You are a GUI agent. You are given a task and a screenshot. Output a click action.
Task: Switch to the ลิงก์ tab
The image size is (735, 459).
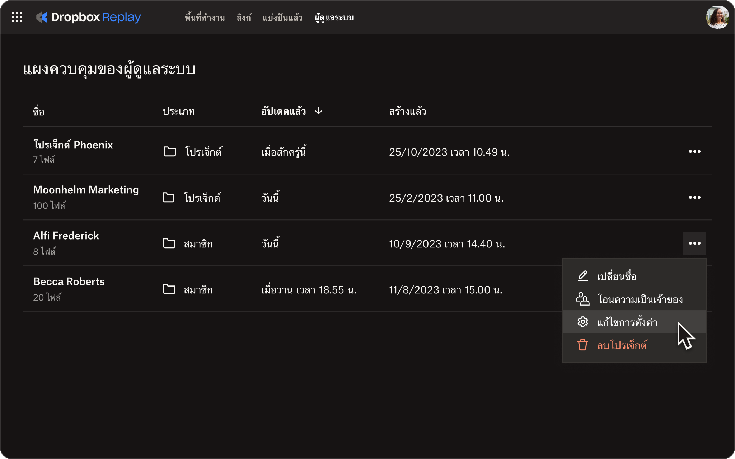click(x=244, y=18)
